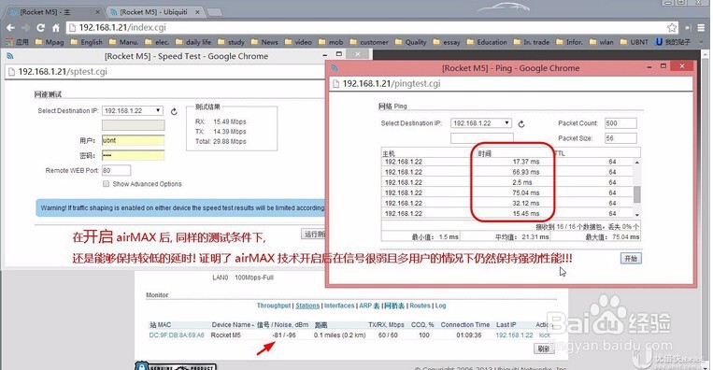Open a new browser tab
The width and height of the screenshot is (713, 370).
(215, 12)
